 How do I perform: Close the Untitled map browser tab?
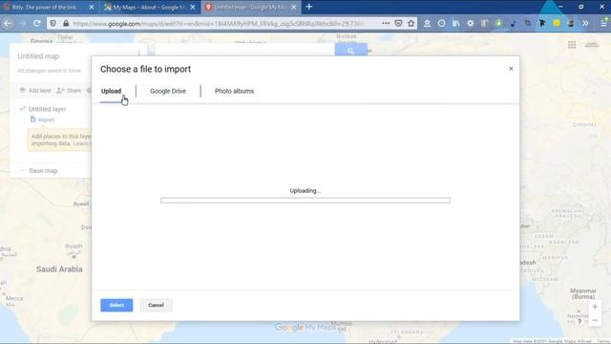294,7
